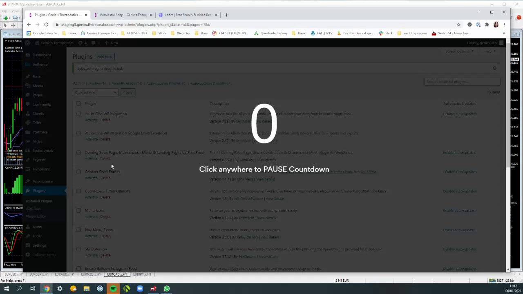Bookmark this page with the star icon
The image size is (523, 294).
[x=458, y=24]
